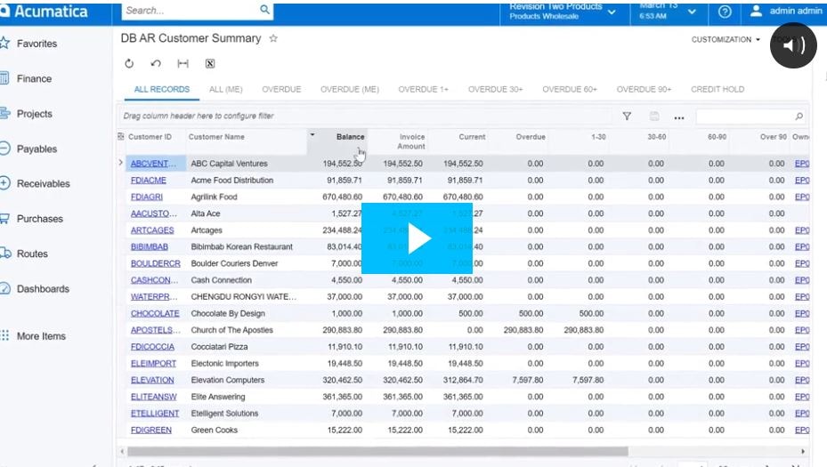This screenshot has width=827, height=467.
Task: Play the video with the blue button
Action: click(x=417, y=238)
